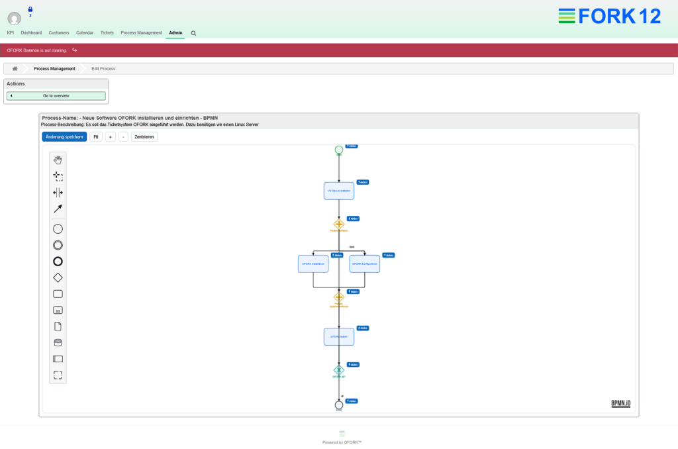
Task: Select the 'OFORK testen' task box
Action: [339, 336]
